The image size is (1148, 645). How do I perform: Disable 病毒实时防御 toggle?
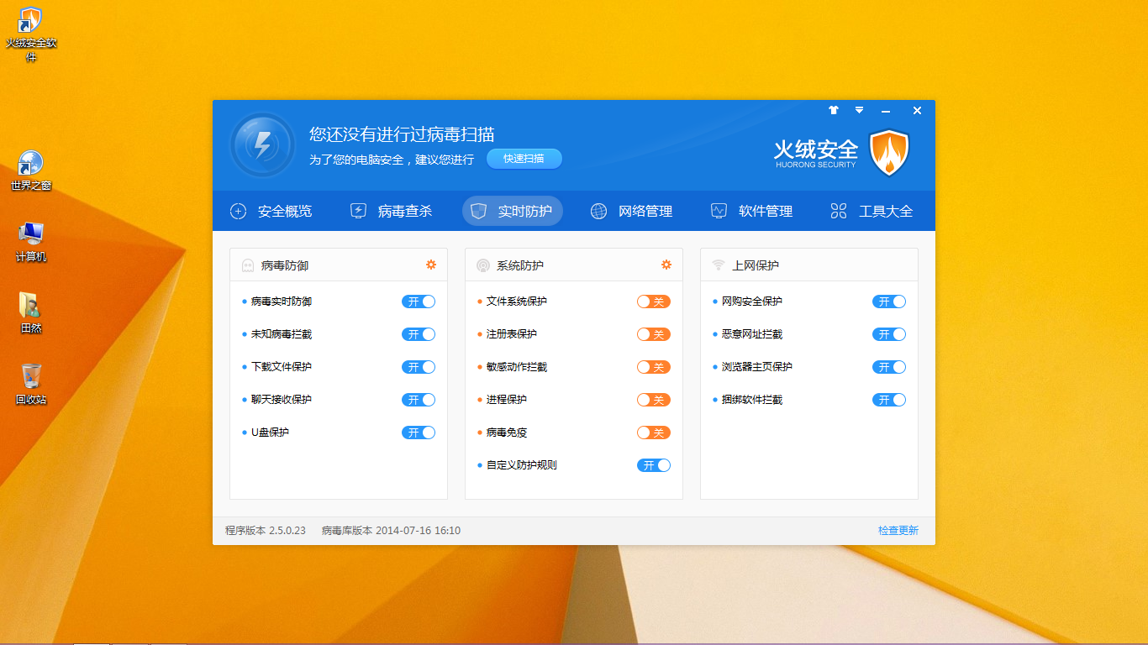point(419,302)
